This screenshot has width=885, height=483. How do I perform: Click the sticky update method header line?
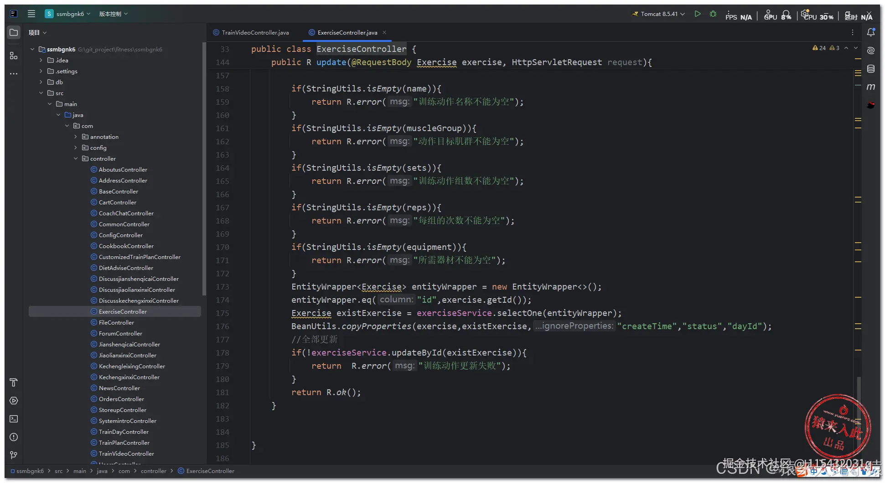[x=461, y=62]
